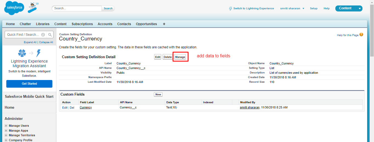
Task: Click the Field Label column header
Action: pos(87,102)
